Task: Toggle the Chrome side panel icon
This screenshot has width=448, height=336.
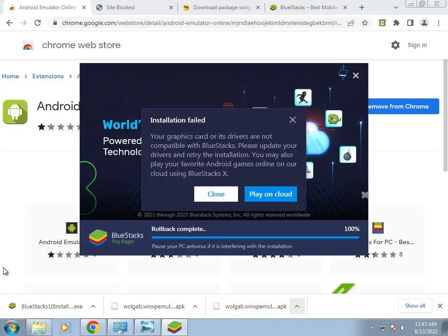Action: coord(410,23)
